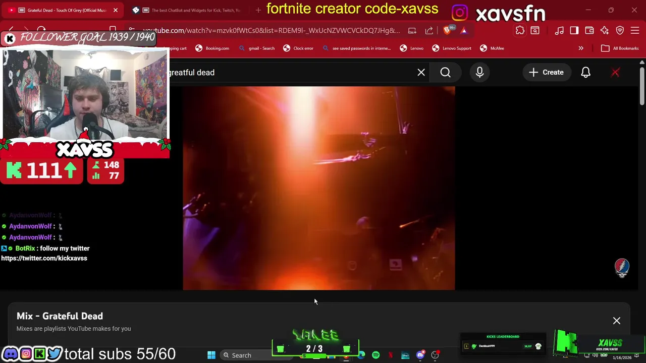Open the browser extensions puzzle icon

pyautogui.click(x=520, y=31)
